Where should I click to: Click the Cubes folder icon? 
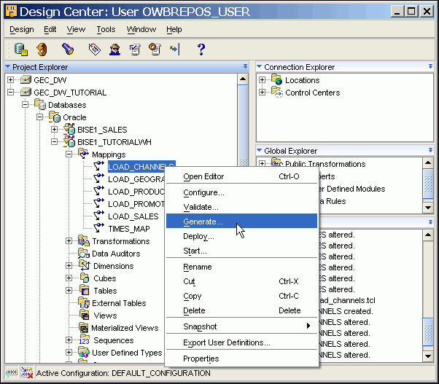point(85,278)
